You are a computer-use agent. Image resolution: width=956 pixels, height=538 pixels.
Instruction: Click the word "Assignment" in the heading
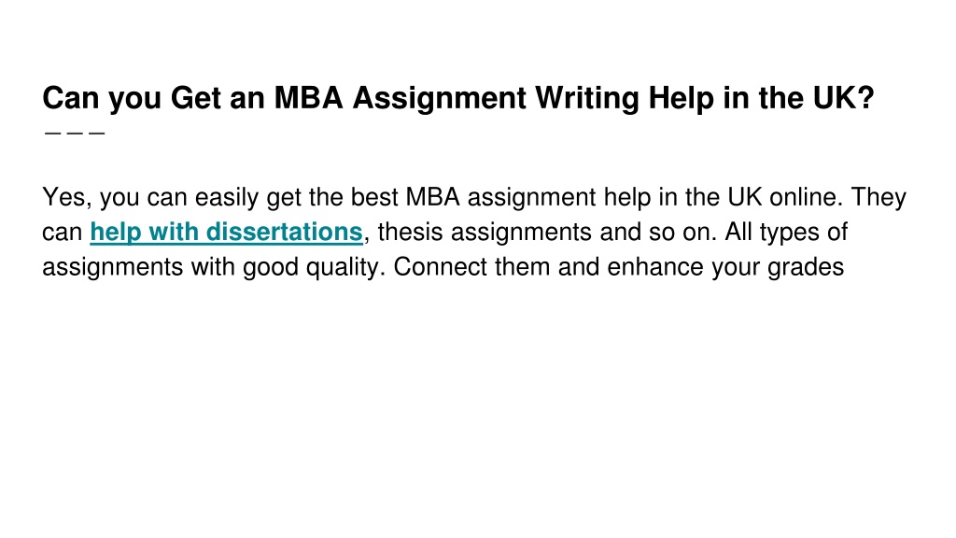[x=440, y=98]
